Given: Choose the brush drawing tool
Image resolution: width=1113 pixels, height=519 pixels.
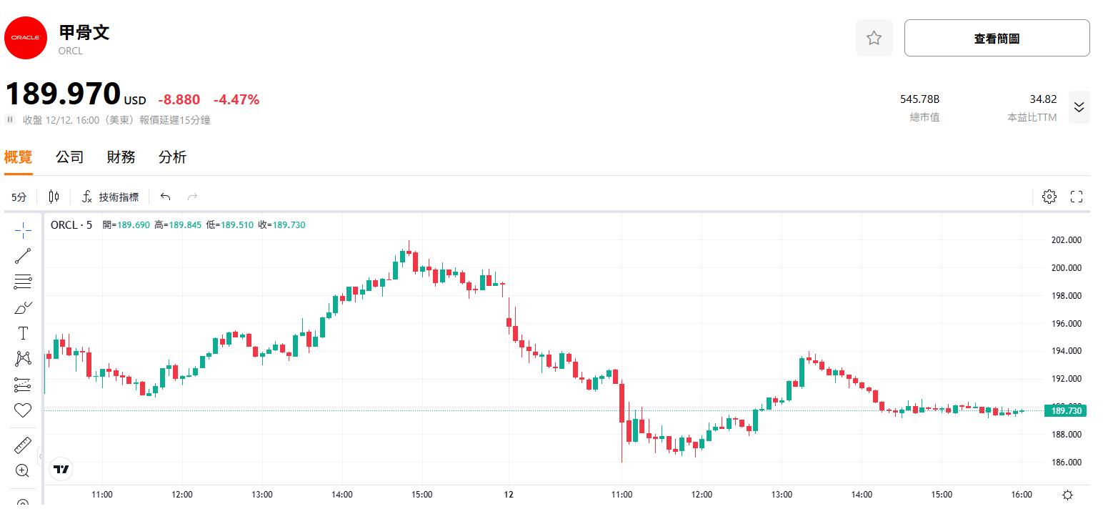Looking at the screenshot, I should [23, 308].
